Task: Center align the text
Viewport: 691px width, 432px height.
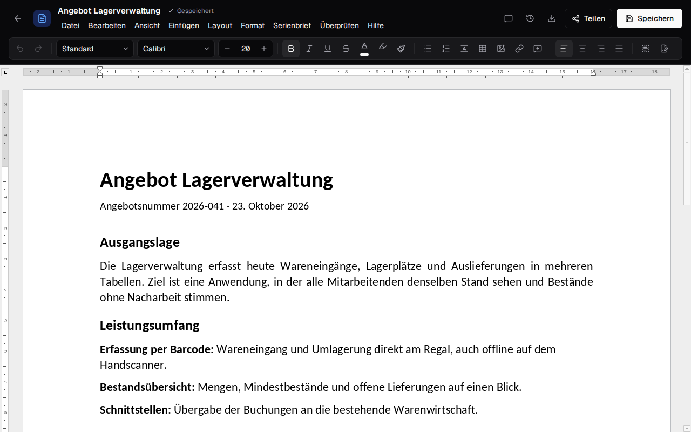Action: [x=582, y=49]
